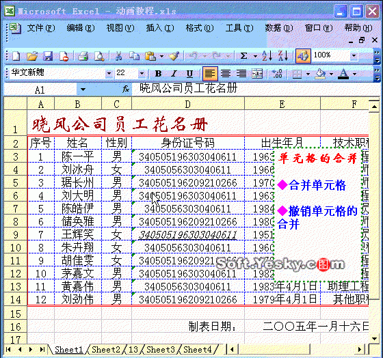Click the AutoSum sigma icon

click(243, 56)
